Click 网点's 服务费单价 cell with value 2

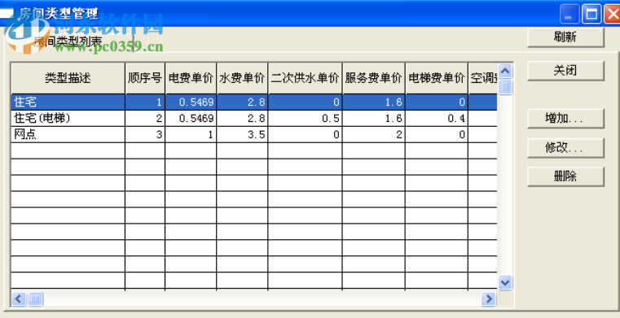pos(374,134)
